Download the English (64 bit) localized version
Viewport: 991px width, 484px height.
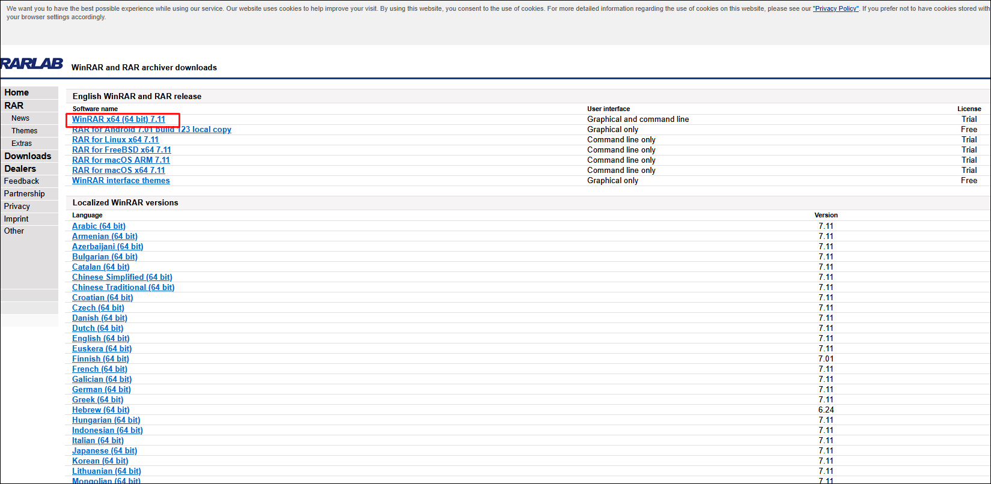[x=101, y=339]
